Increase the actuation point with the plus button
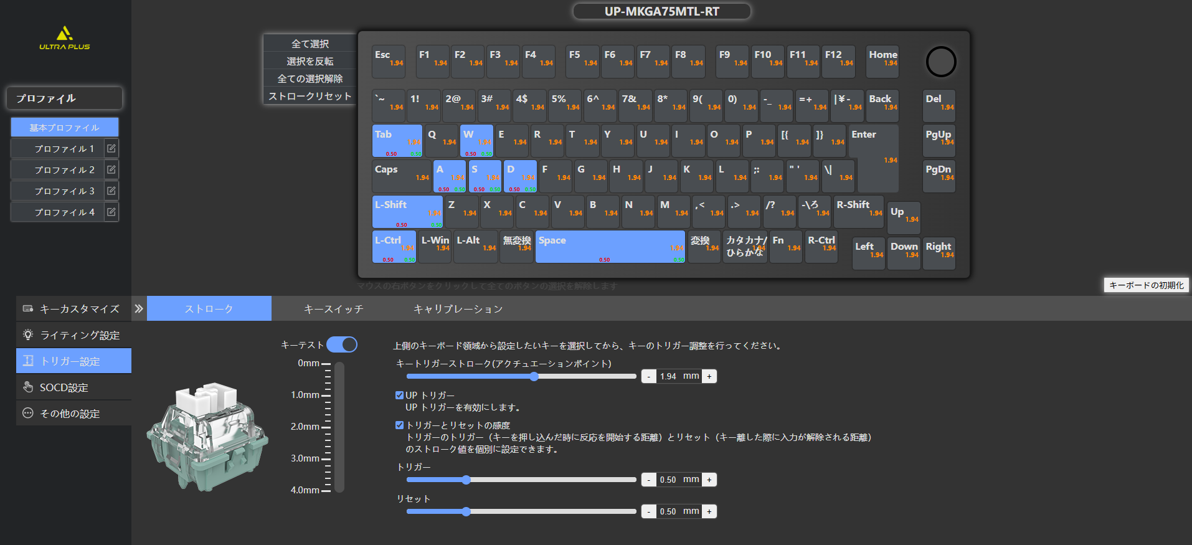This screenshot has width=1192, height=545. [709, 376]
